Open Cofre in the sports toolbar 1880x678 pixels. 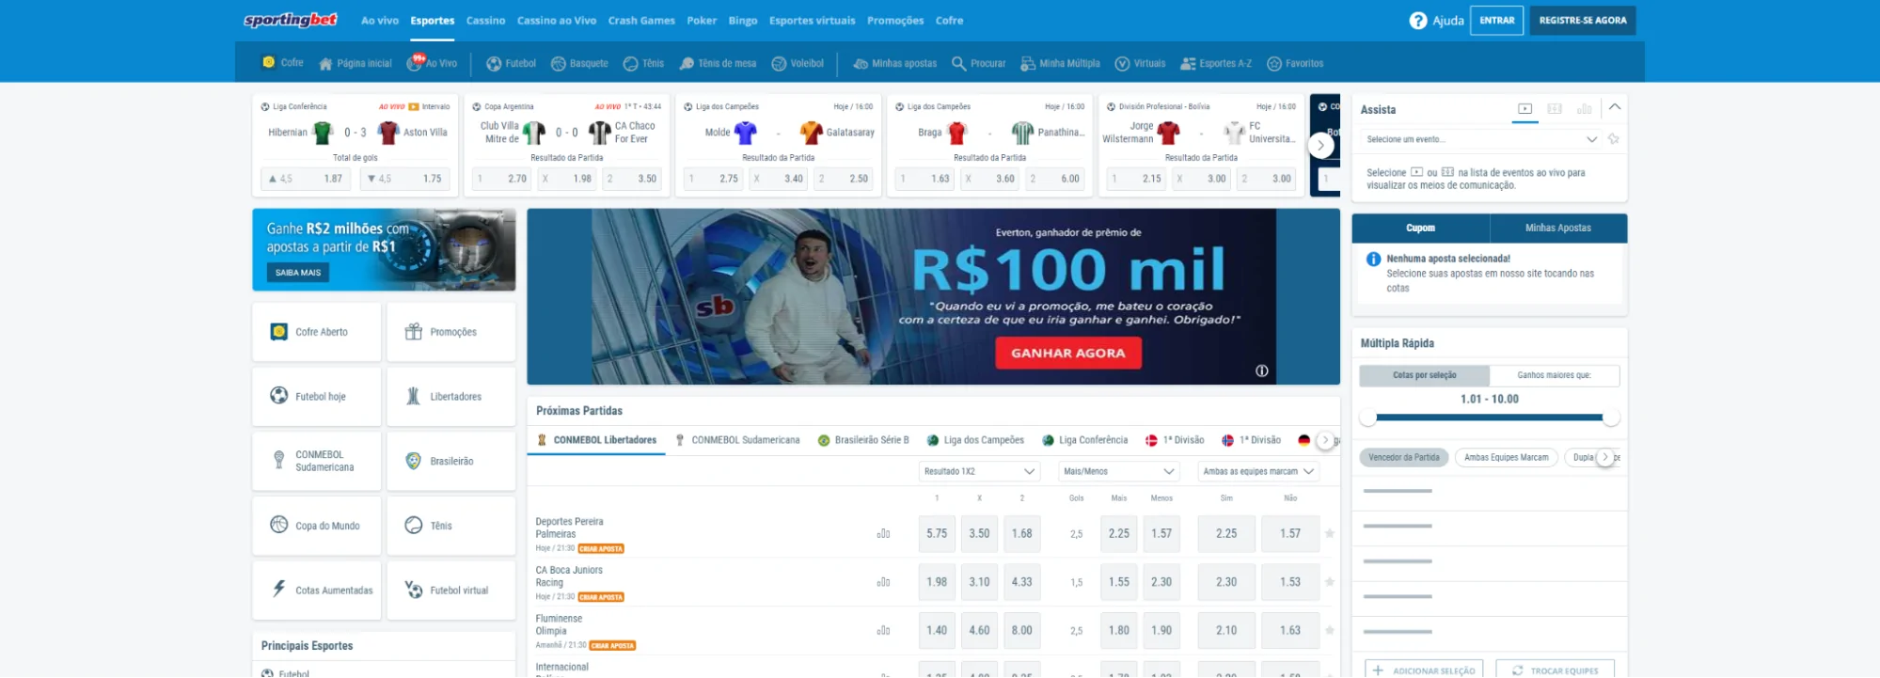[x=283, y=63]
